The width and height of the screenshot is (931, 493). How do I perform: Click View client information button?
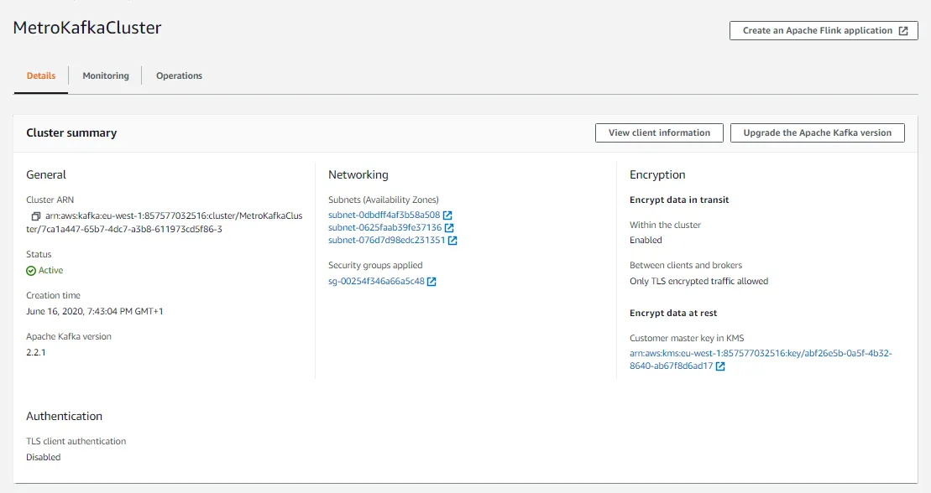[659, 132]
